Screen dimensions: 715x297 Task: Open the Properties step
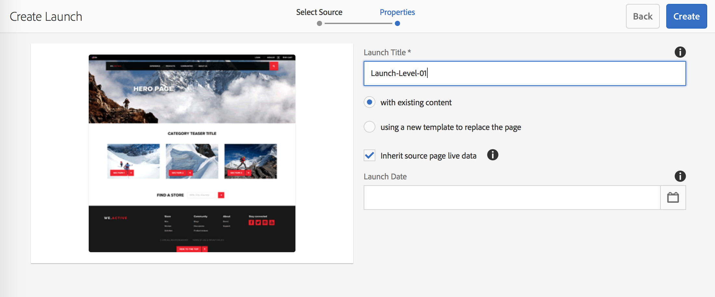coord(397,12)
